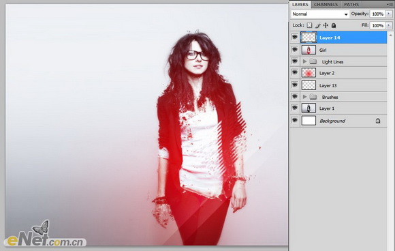Click the lock image pixels brush icon
395x251 pixels.
coord(317,25)
